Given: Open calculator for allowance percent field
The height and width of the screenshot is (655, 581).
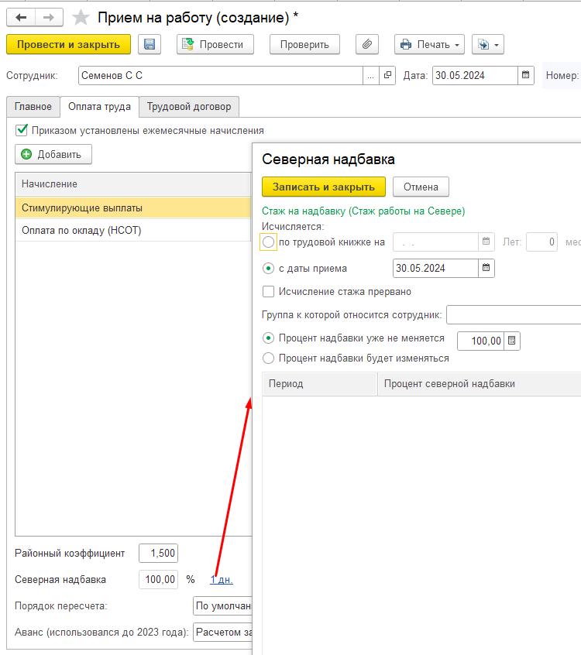Looking at the screenshot, I should click(512, 341).
